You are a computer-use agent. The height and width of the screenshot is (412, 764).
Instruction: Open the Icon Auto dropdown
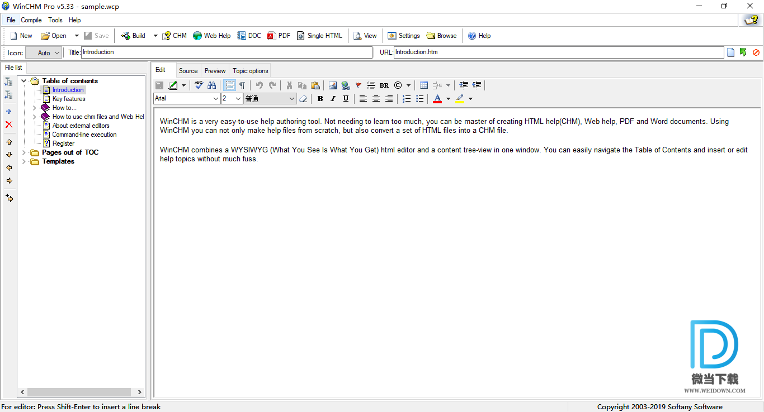point(44,53)
